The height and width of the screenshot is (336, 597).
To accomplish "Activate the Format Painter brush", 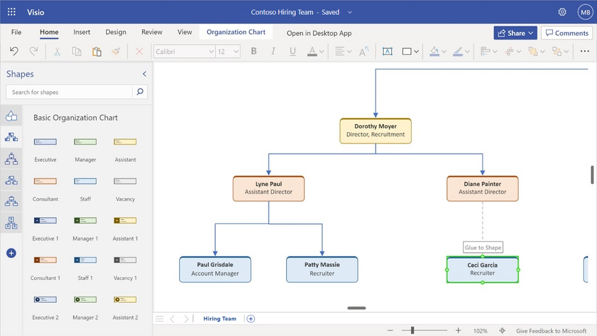I will pos(116,51).
